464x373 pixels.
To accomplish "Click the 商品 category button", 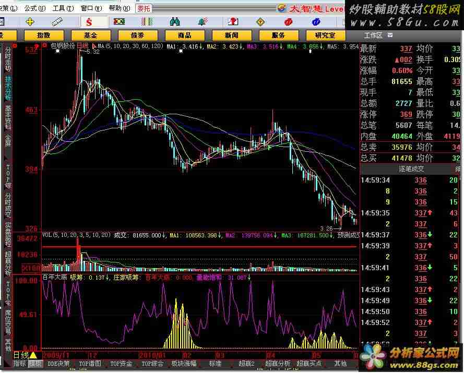I will click(185, 35).
